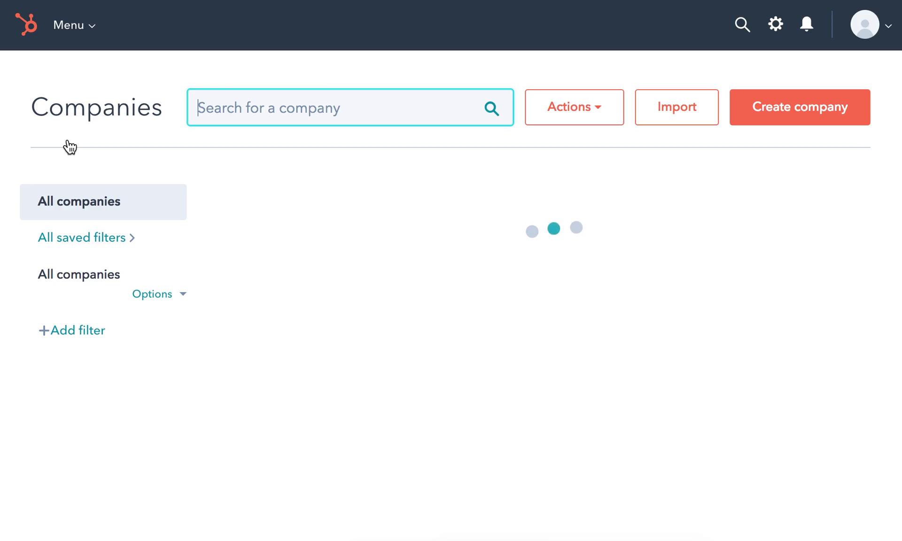902x541 pixels.
Task: Expand the Options filter menu
Action: point(159,294)
